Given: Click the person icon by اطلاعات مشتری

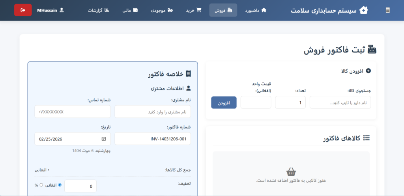Looking at the screenshot, I should coord(188,88).
